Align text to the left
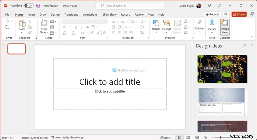 tap(113, 33)
